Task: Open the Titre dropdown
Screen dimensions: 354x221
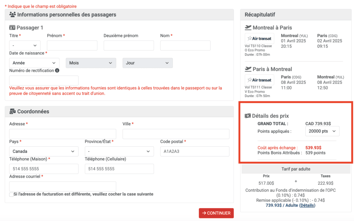Action: point(25,46)
